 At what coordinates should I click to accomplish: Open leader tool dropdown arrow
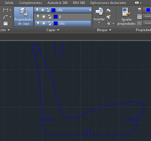(10, 17)
